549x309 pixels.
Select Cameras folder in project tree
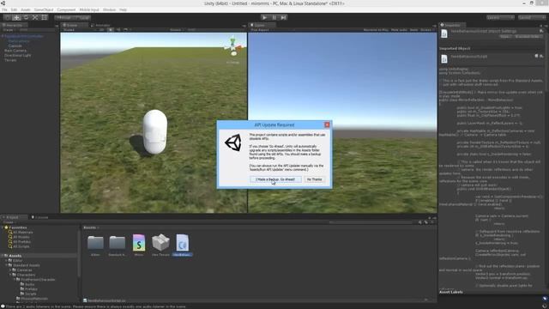tap(24, 270)
